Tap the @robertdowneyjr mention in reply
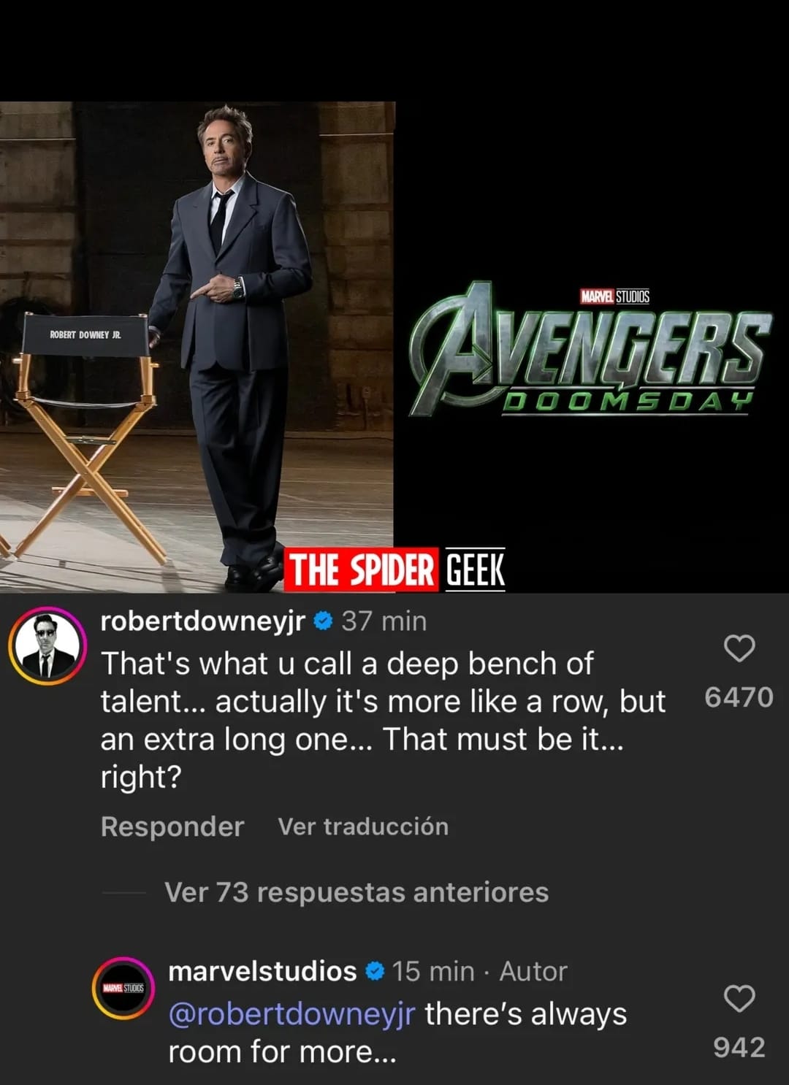 [291, 1014]
